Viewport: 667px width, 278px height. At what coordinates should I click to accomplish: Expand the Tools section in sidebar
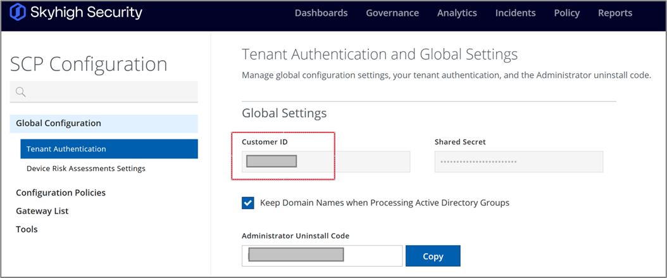click(27, 229)
